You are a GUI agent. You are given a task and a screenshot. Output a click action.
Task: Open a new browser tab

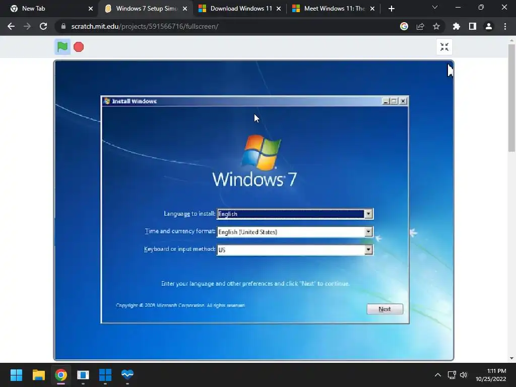coord(391,9)
